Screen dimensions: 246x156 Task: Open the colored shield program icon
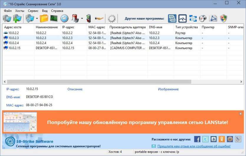(x=223, y=18)
